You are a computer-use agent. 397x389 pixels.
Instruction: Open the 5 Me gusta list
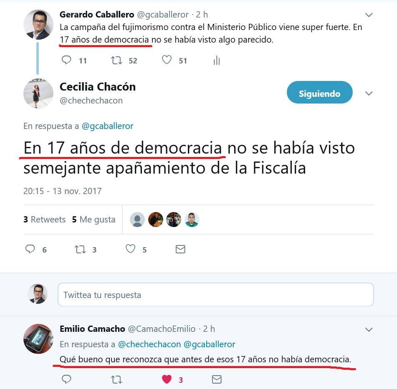pyautogui.click(x=94, y=220)
